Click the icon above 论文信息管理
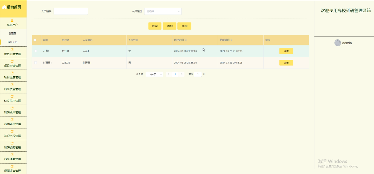This screenshot has width=374, height=174. click(12, 97)
